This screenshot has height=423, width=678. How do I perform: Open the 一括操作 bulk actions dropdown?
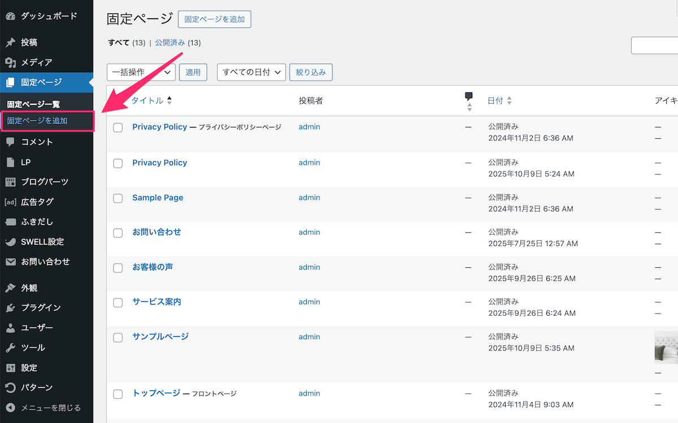pos(141,72)
